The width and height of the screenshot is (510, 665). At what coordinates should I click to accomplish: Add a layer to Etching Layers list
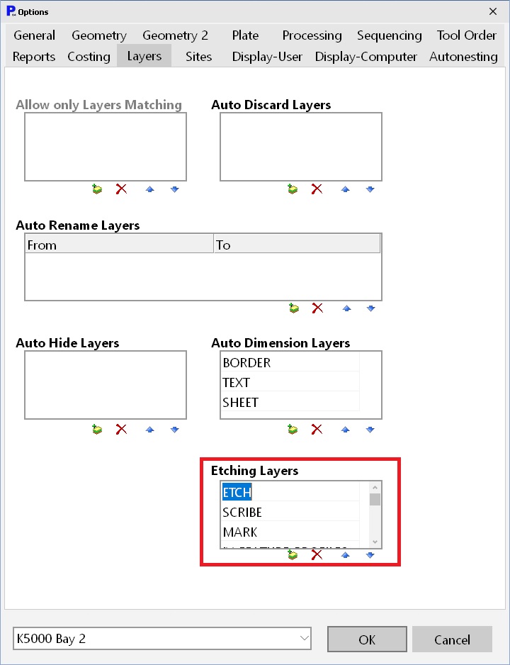pyautogui.click(x=293, y=554)
